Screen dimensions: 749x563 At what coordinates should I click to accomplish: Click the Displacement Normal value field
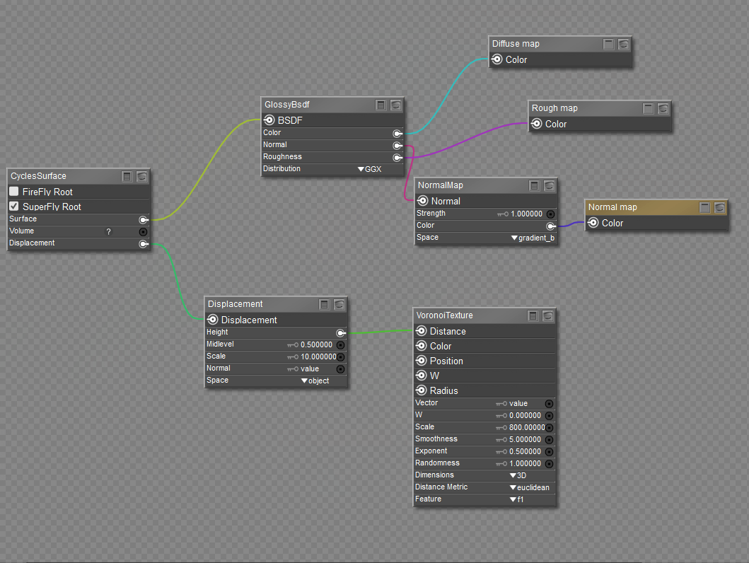point(310,368)
